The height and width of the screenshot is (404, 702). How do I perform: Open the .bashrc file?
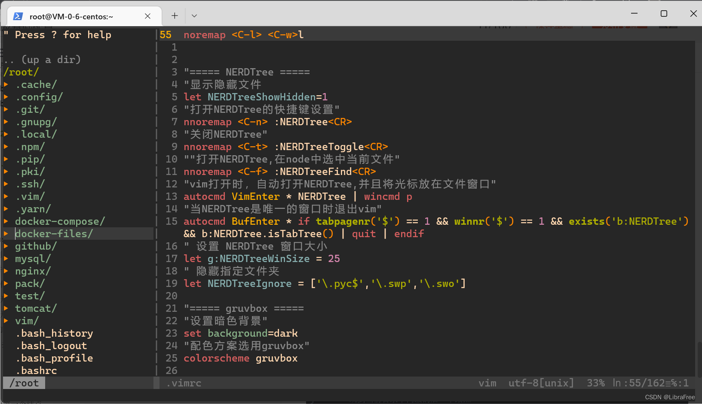coord(36,371)
